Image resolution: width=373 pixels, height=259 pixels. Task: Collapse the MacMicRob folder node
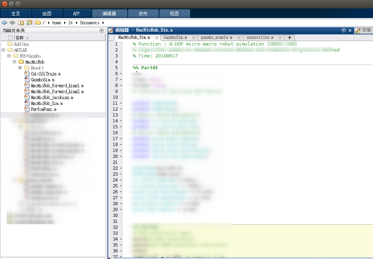pos(15,62)
